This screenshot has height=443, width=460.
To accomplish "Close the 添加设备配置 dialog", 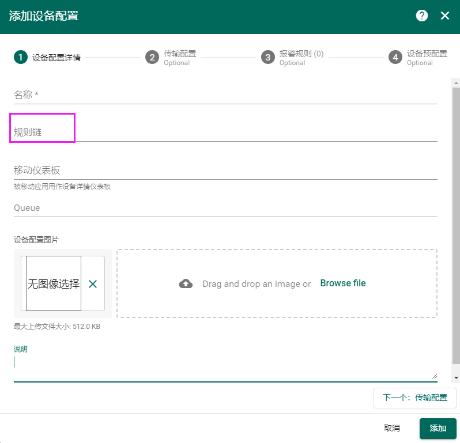I will 445,16.
